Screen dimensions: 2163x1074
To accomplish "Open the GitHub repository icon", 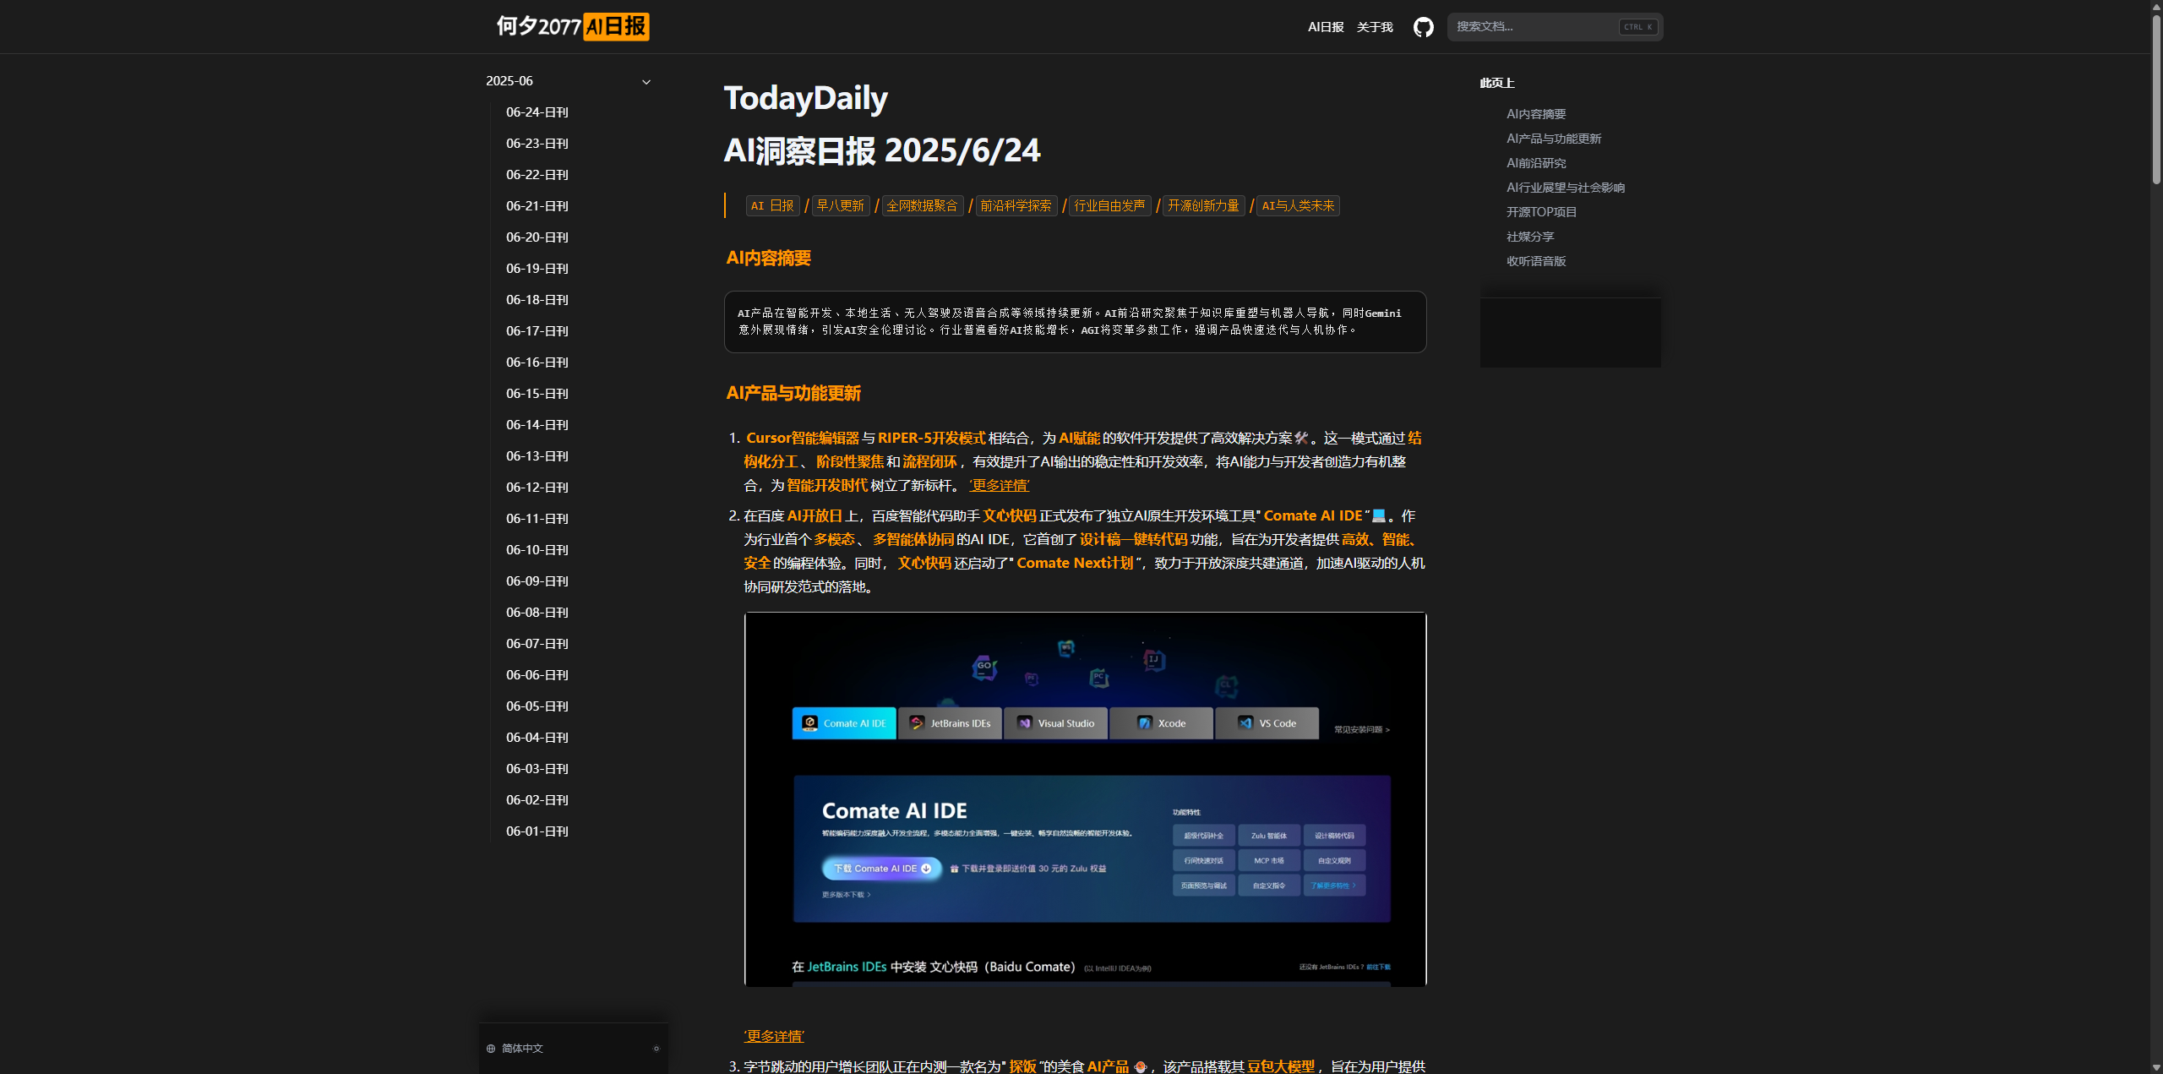I will (1423, 27).
